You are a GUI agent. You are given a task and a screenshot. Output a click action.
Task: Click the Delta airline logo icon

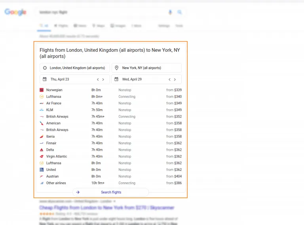coord(42,150)
